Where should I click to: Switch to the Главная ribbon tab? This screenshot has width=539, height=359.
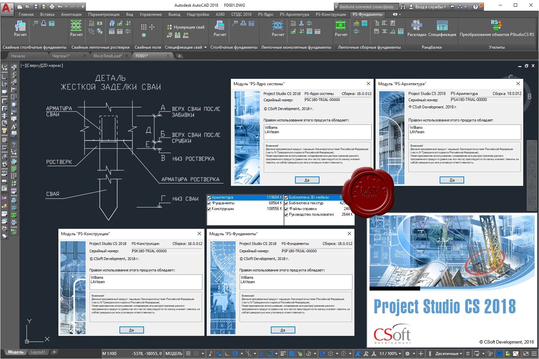26,14
